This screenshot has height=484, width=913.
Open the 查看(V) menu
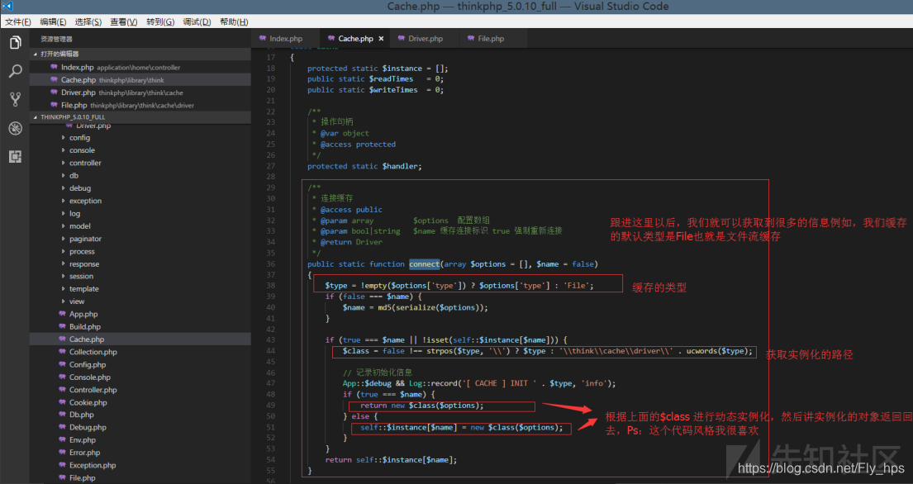[123, 21]
